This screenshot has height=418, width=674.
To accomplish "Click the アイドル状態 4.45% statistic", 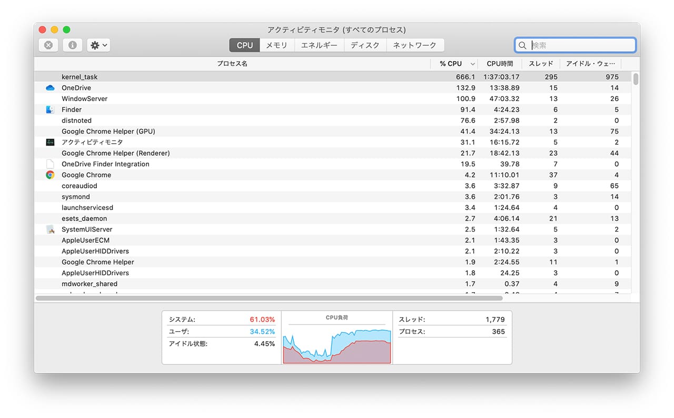I will 222,344.
